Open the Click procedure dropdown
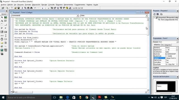 point(147,16)
